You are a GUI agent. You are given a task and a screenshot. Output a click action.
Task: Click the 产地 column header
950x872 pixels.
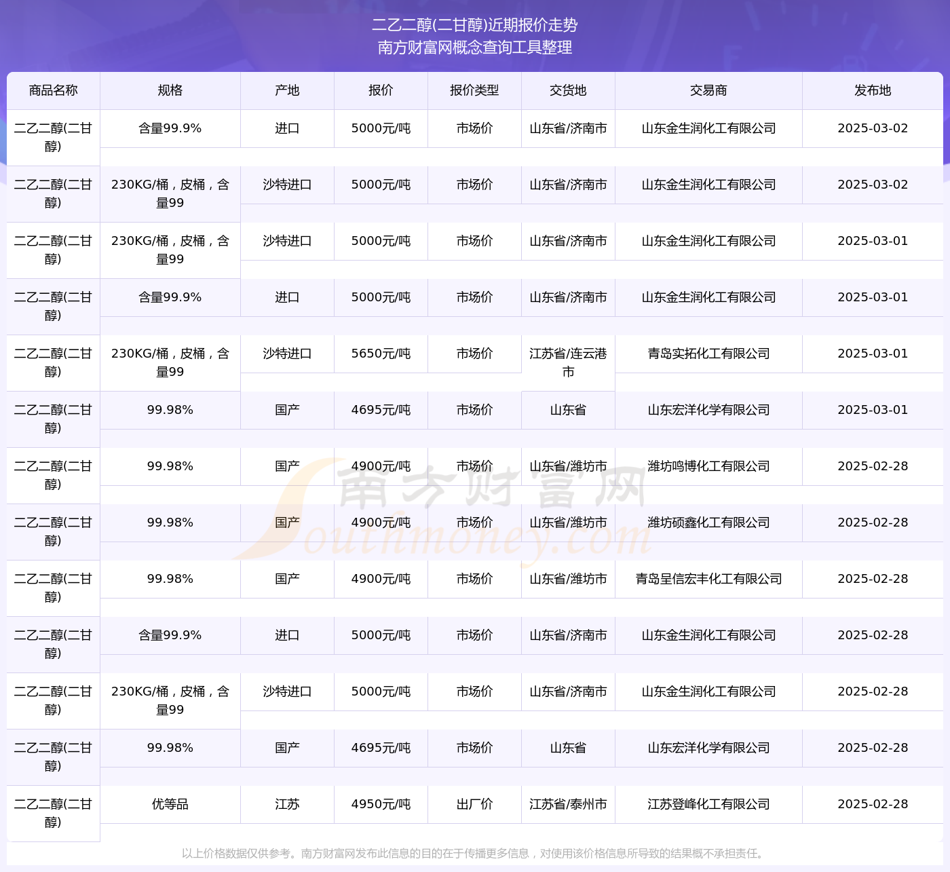click(x=287, y=90)
